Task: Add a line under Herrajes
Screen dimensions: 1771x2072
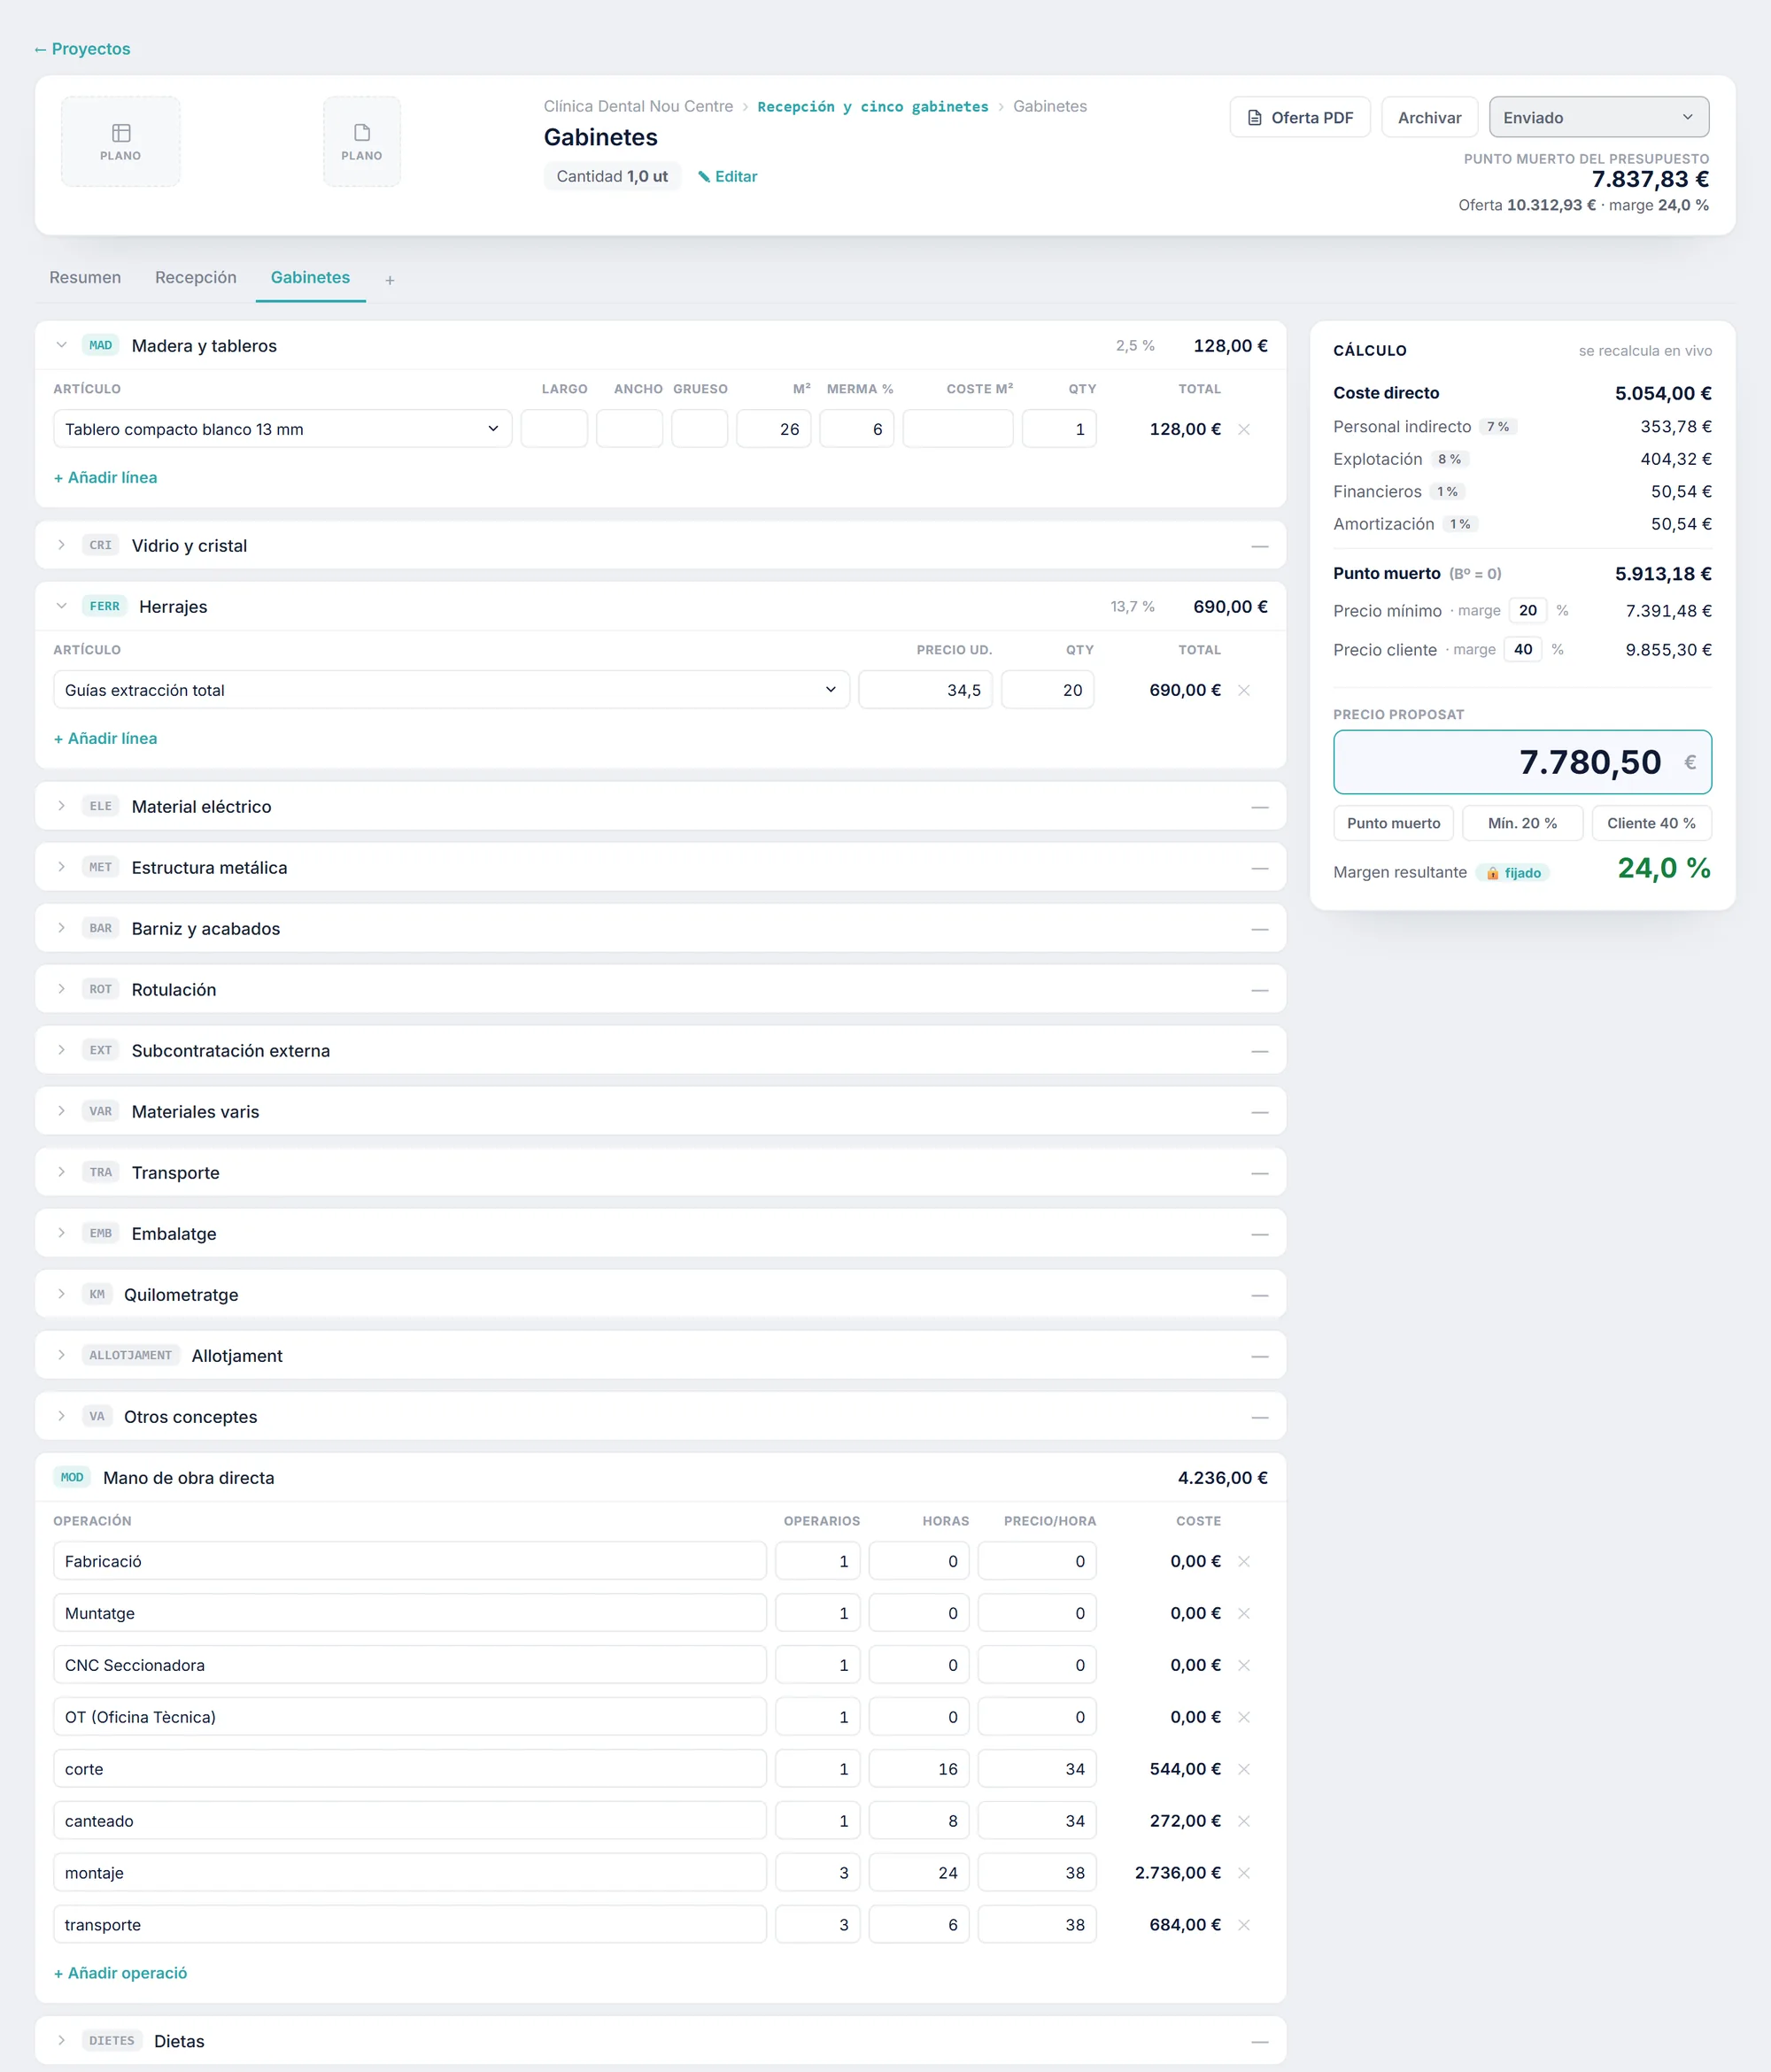Action: tap(105, 738)
